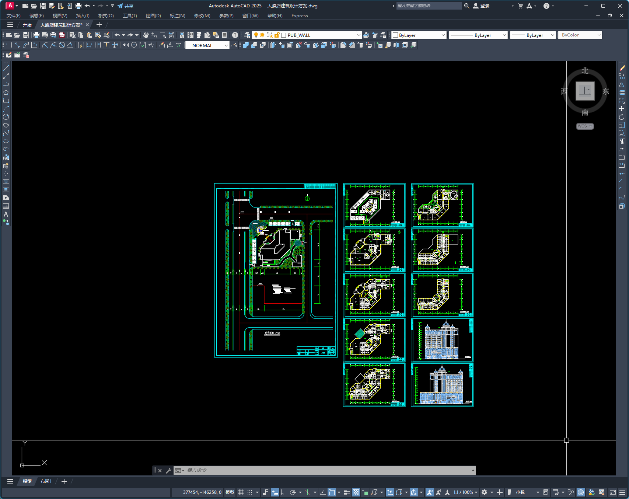The height and width of the screenshot is (499, 629).
Task: Switch to the 开始 tab
Action: click(x=27, y=25)
